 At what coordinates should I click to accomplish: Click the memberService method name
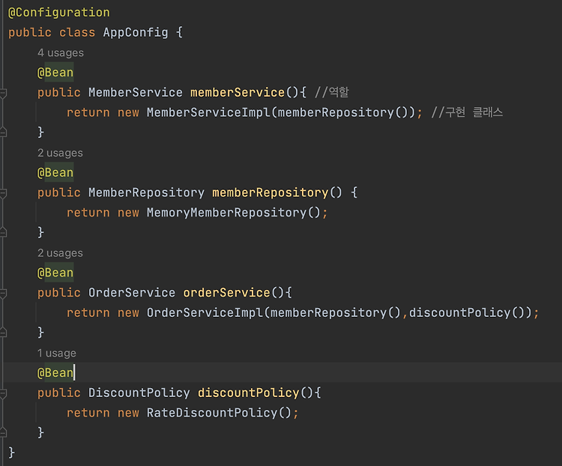[x=238, y=92]
